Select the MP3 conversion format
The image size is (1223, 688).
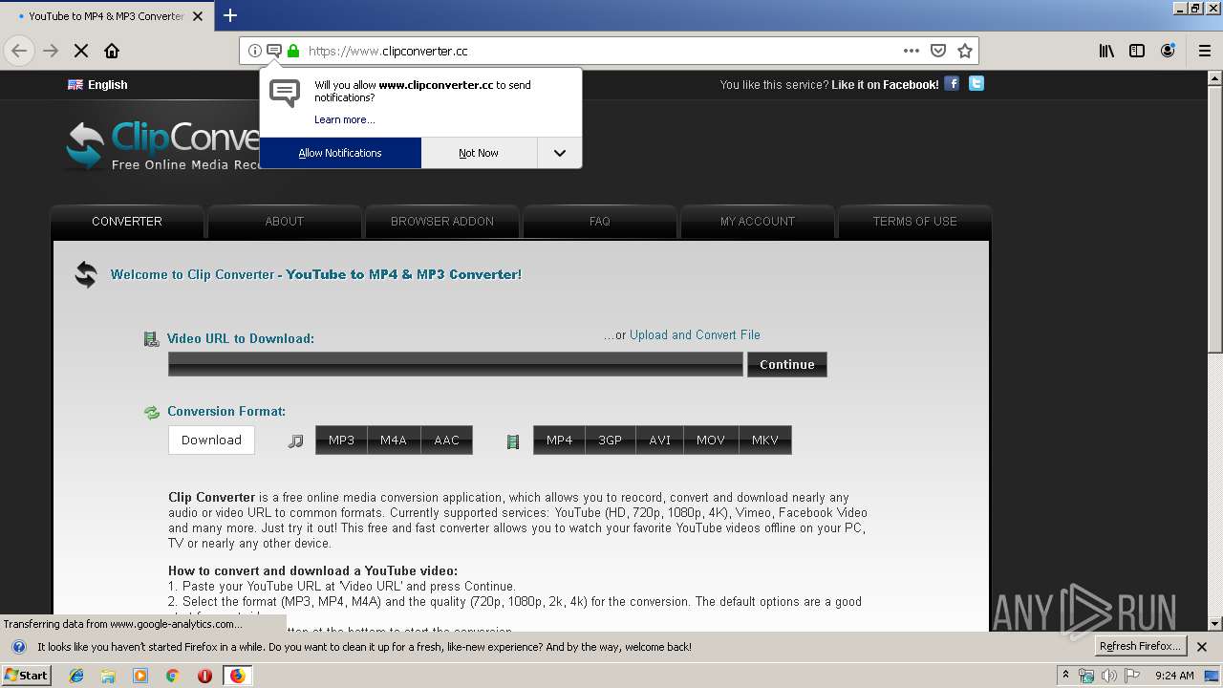(x=341, y=440)
